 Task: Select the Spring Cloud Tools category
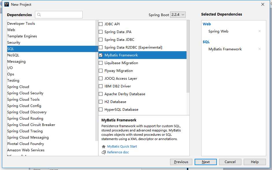pos(51,100)
